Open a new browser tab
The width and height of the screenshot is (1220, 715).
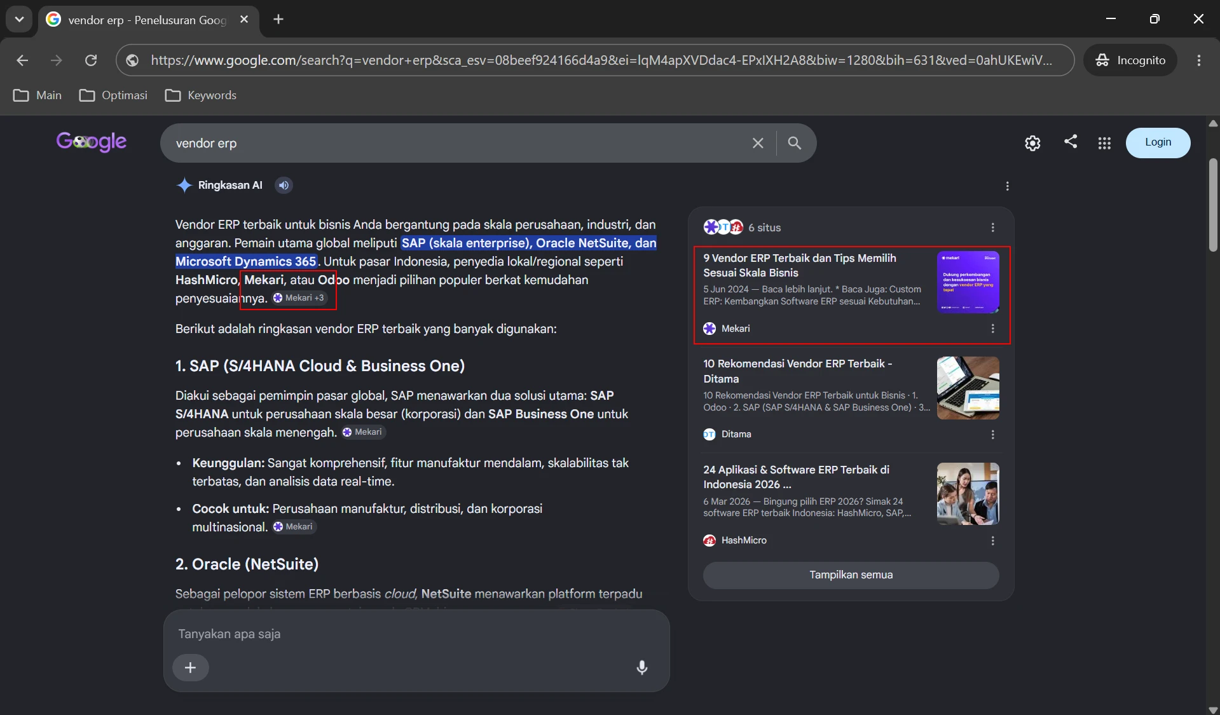click(x=278, y=19)
